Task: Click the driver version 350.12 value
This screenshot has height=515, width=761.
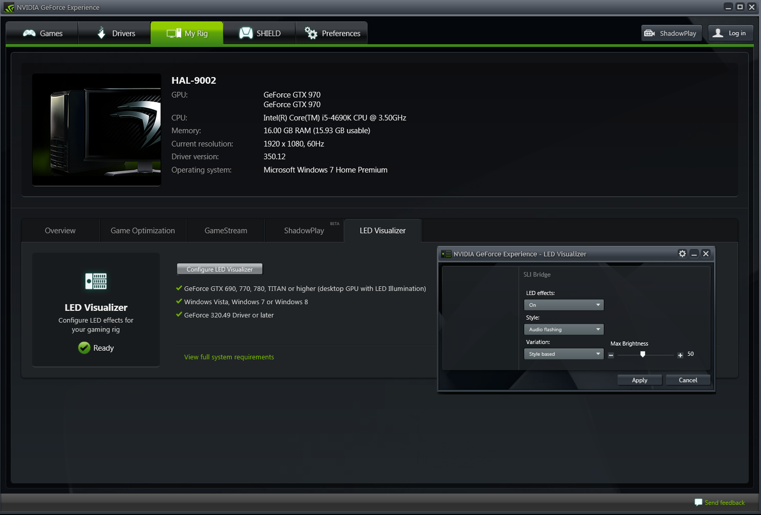Action: pyautogui.click(x=275, y=157)
